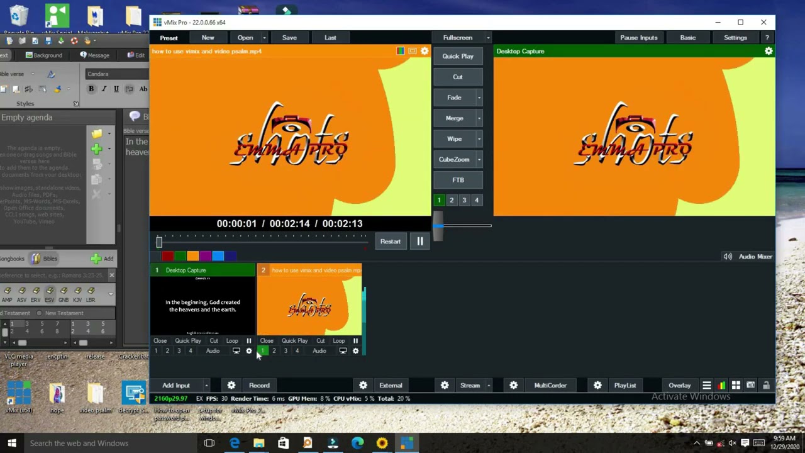Click the Record button
Viewport: 805px width, 453px height.
pos(259,386)
